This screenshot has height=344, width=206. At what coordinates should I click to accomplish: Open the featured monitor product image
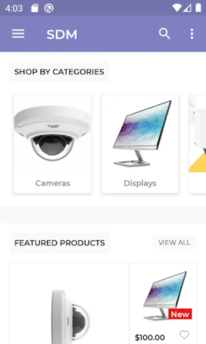(165, 295)
